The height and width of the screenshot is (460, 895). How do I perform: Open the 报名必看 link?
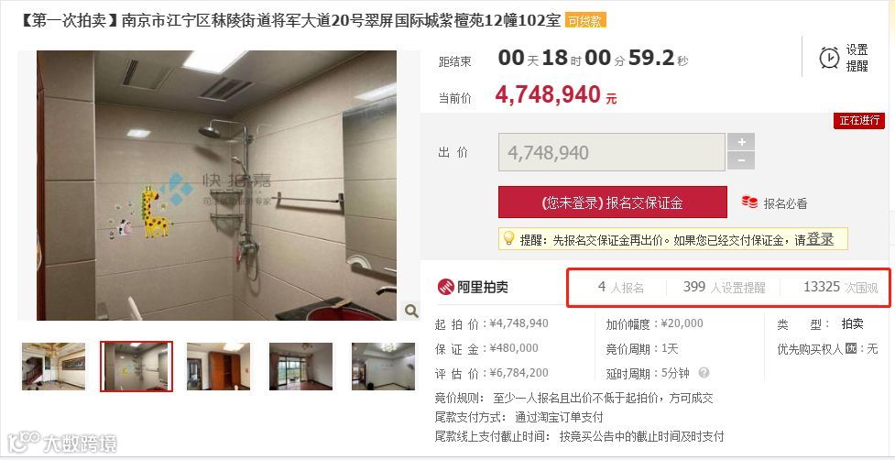tap(785, 203)
